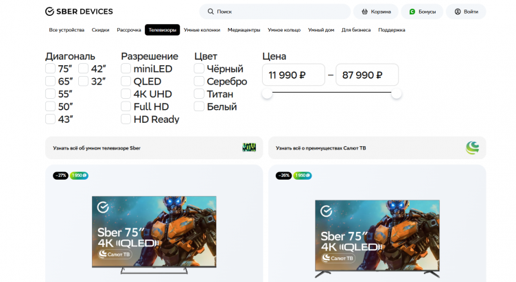Click the Войти login button
This screenshot has height=282, width=516.
tap(466, 12)
